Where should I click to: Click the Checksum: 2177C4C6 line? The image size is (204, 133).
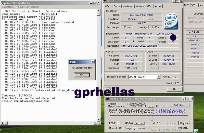[x=17, y=96]
